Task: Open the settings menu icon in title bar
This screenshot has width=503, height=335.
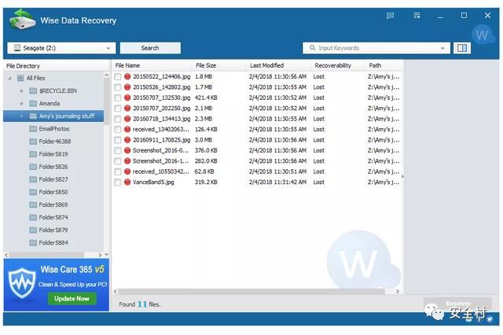Action: 417,16
